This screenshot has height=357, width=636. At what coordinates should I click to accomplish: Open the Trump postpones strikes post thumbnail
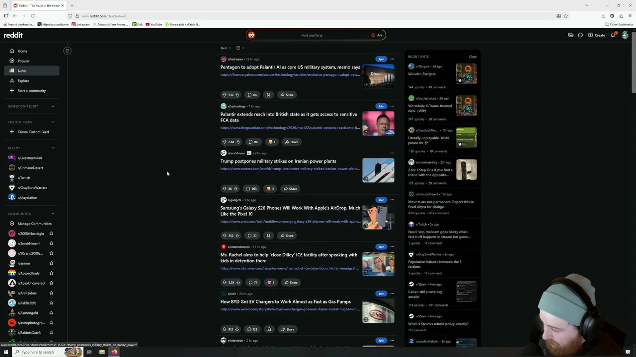378,170
